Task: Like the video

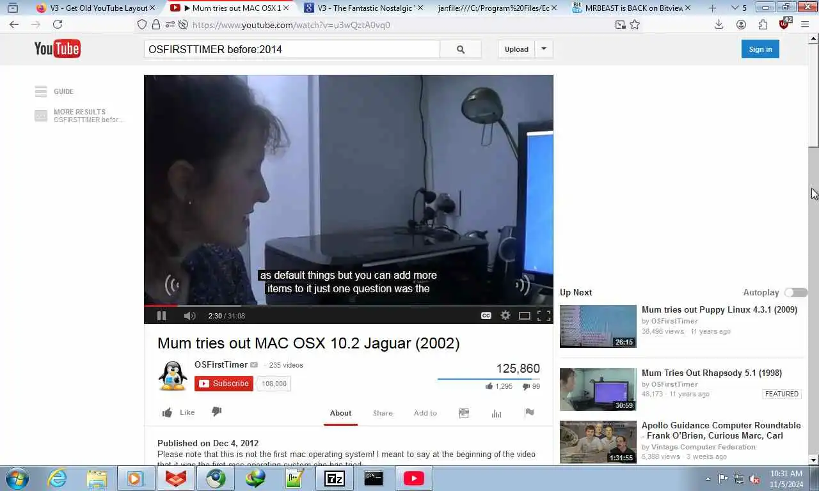Action: tap(179, 412)
